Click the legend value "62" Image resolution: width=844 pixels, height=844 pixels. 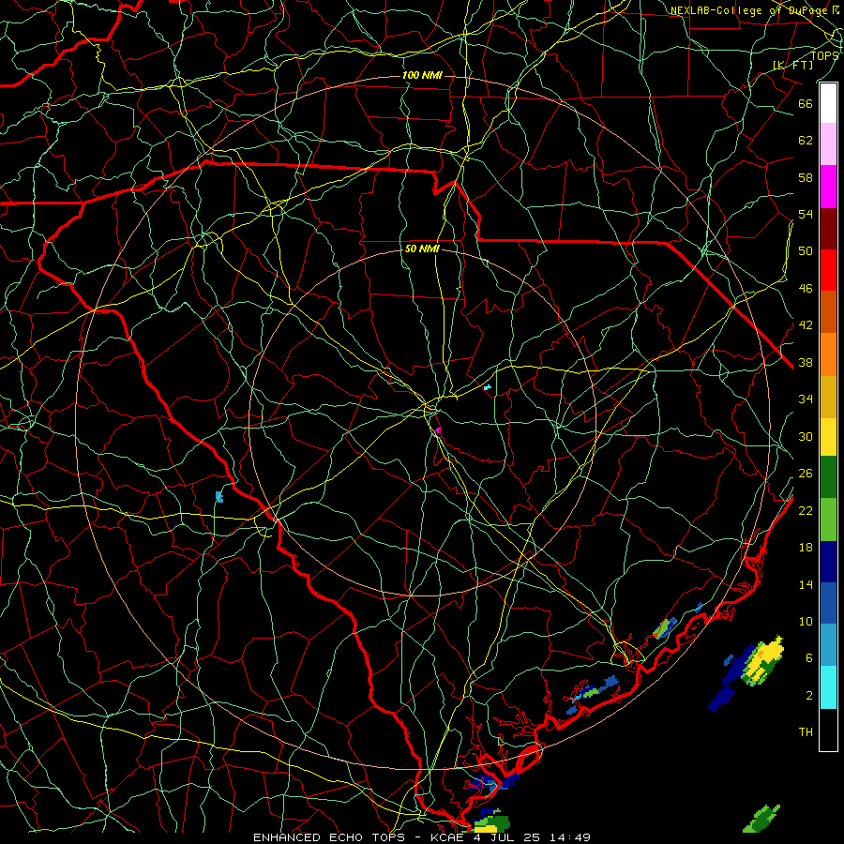tap(806, 141)
